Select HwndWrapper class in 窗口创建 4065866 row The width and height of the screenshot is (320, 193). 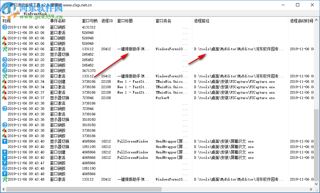pyautogui.click(x=172, y=152)
